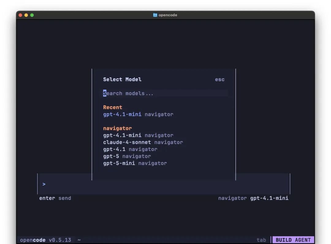Click the tilde directory in status bar
The height and width of the screenshot is (244, 331).
(79, 240)
